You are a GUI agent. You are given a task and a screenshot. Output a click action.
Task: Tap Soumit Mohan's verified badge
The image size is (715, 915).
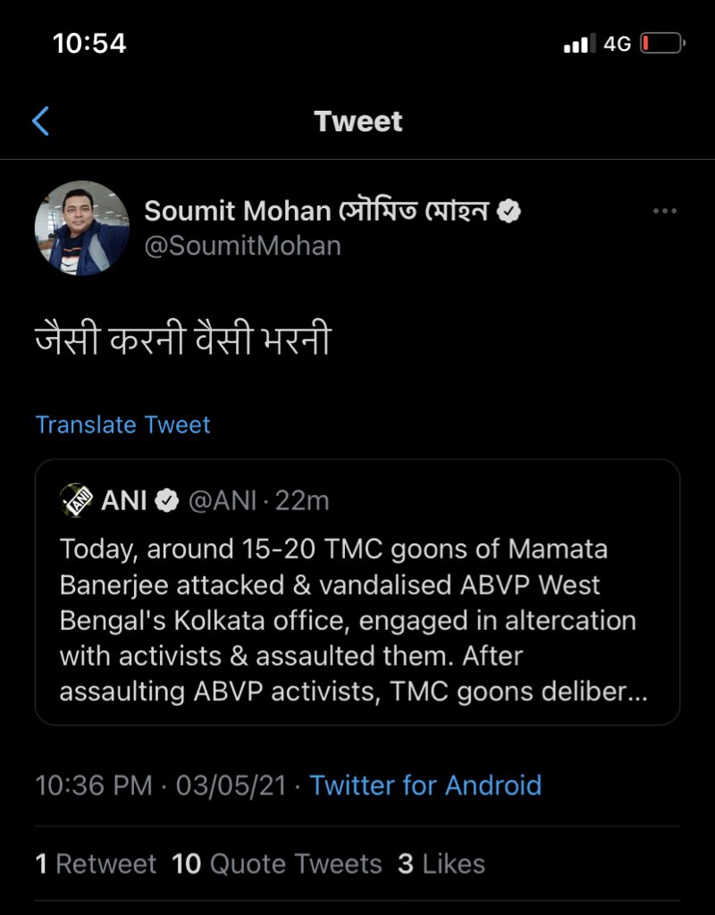click(509, 211)
